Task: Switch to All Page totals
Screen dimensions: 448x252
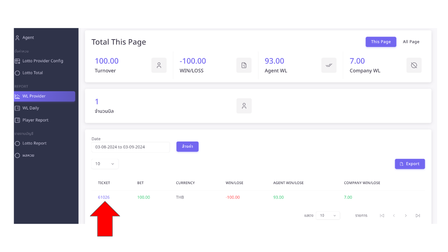Action: pos(411,42)
